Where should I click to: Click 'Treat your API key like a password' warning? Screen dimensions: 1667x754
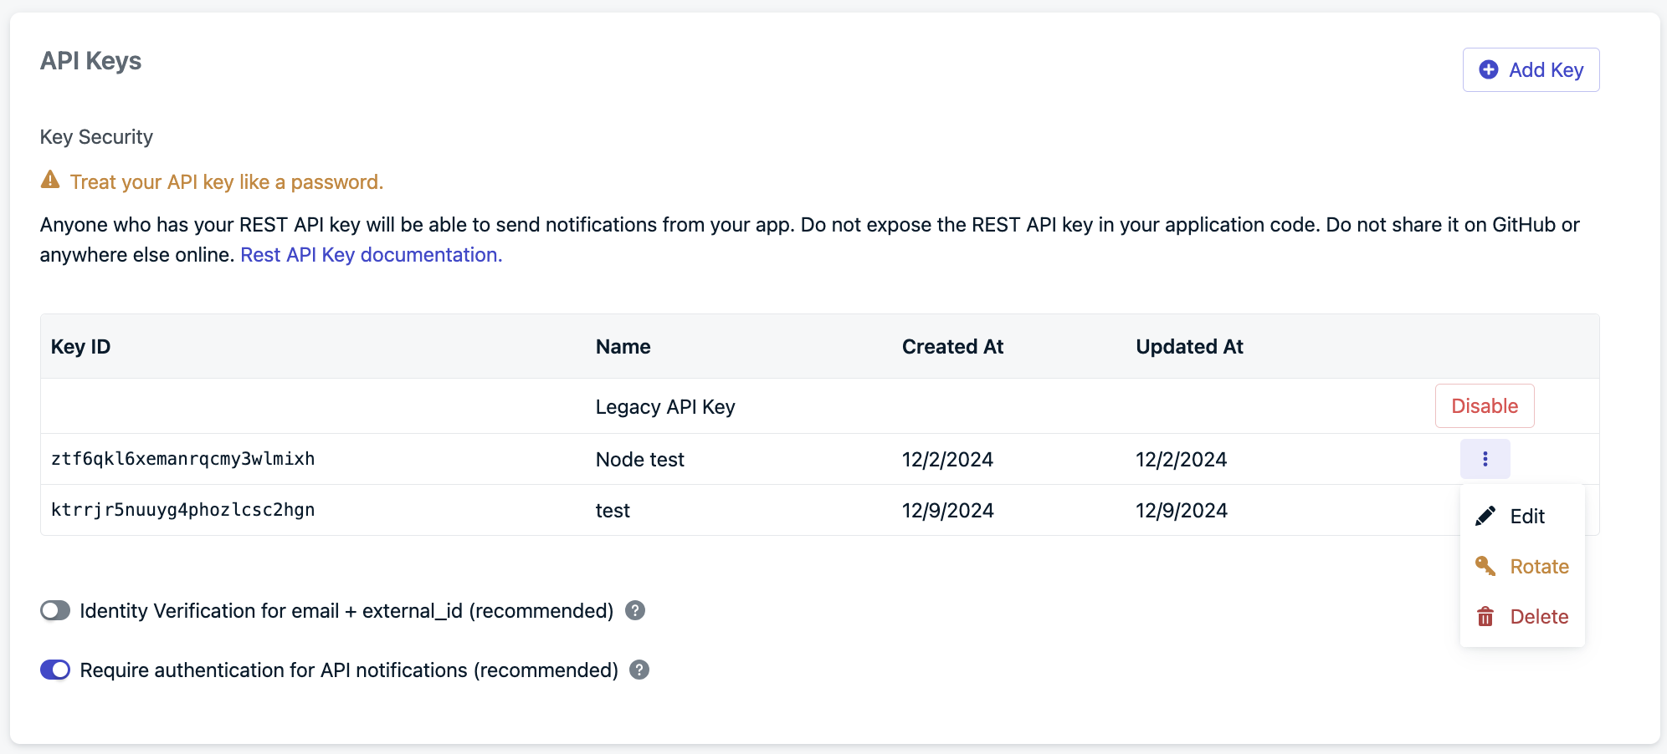click(227, 182)
